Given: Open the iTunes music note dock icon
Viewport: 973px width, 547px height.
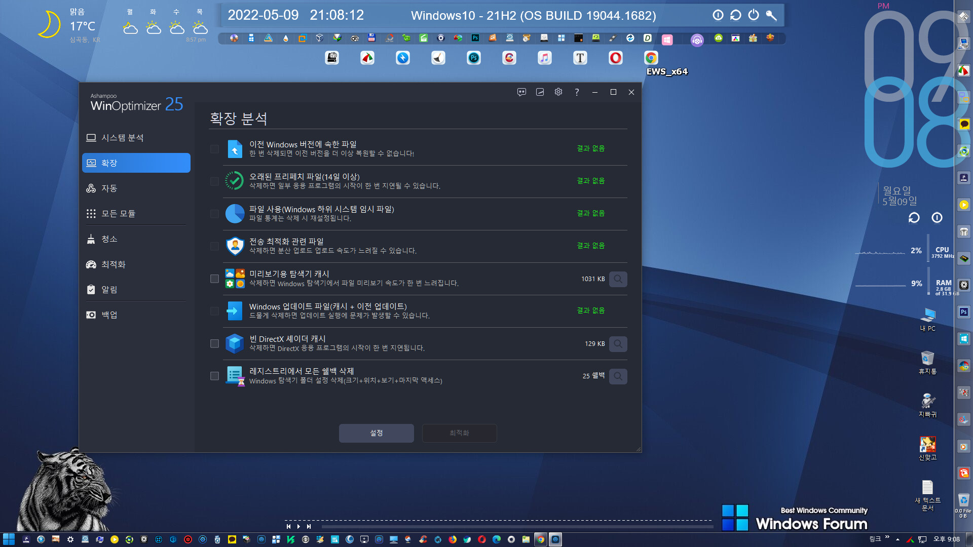Looking at the screenshot, I should pos(545,58).
